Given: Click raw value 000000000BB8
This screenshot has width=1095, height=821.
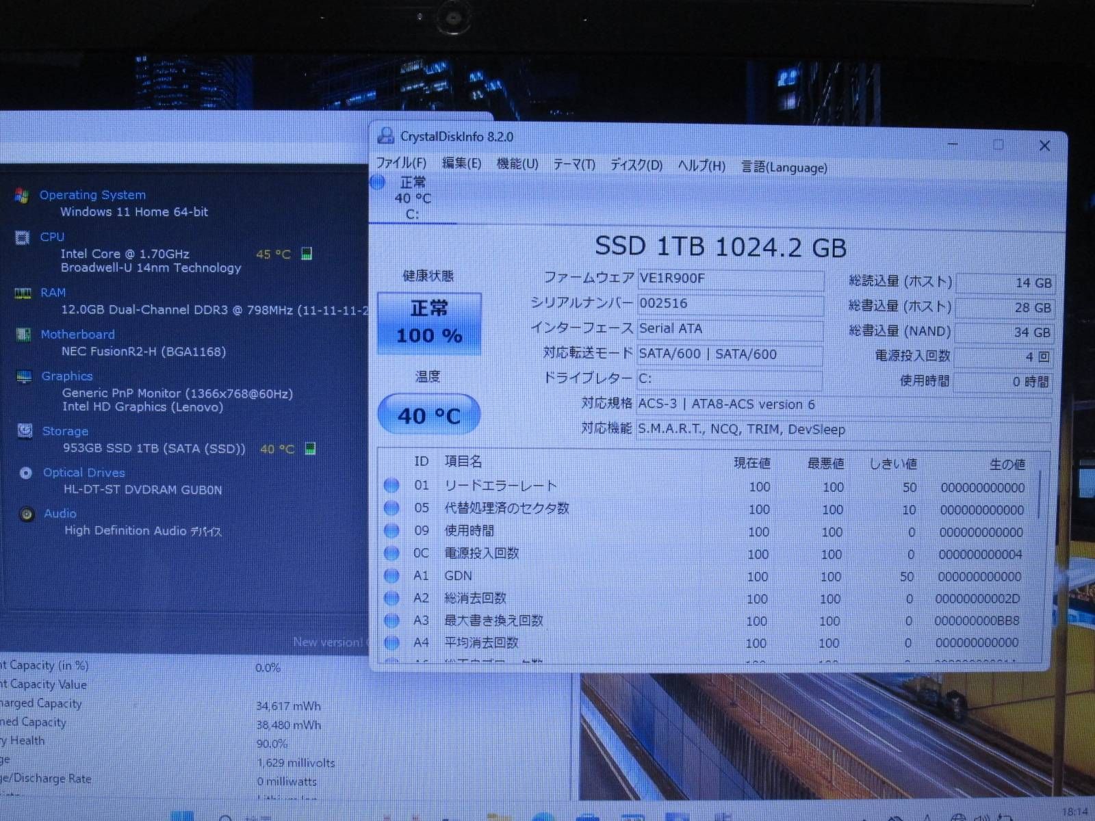Looking at the screenshot, I should pos(977,621).
